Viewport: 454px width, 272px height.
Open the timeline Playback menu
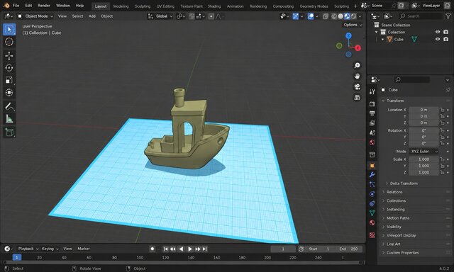(x=28, y=249)
